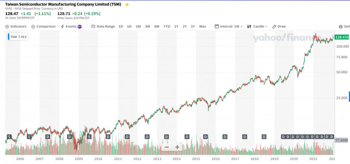Image resolution: width=350 pixels, height=164 pixels.
Task: Click the 2006 split S marker
Action: coord(29,137)
